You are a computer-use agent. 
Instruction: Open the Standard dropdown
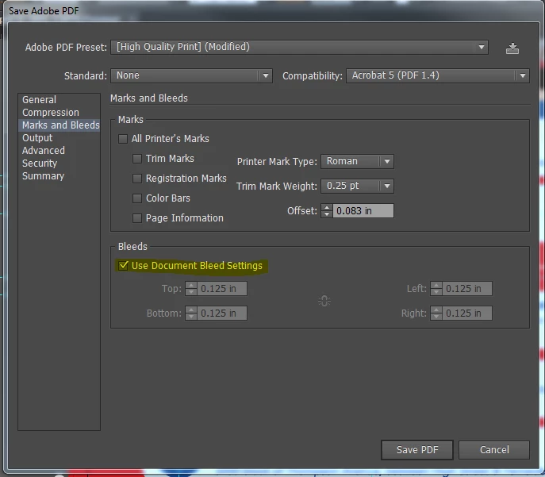[x=191, y=75]
